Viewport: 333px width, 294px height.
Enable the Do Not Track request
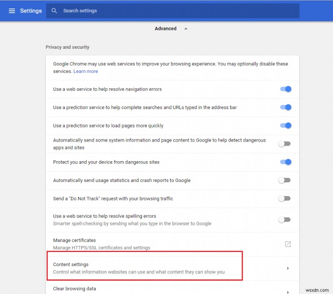pos(285,199)
